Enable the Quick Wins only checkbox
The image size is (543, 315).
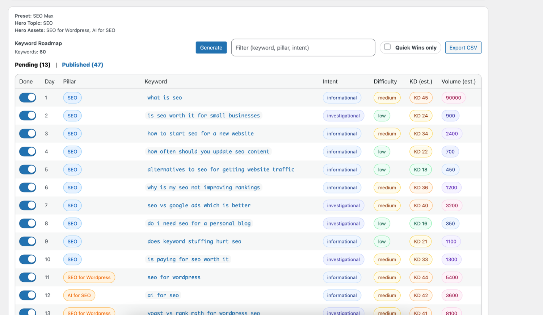[x=387, y=47]
